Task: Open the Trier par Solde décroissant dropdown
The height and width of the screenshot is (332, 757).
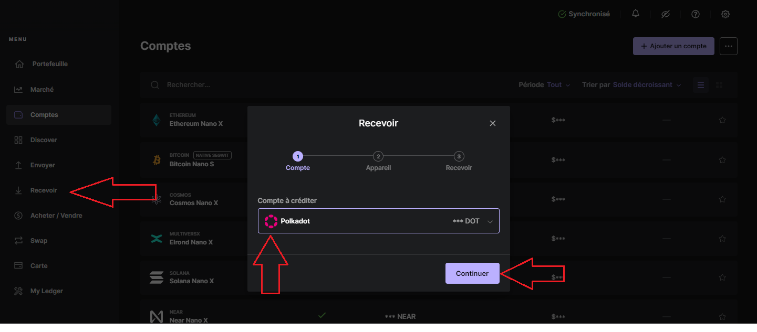Action: (x=647, y=85)
